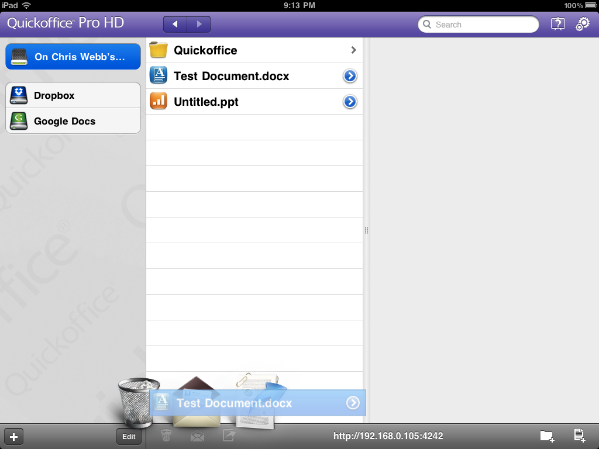Create a new folder icon

pyautogui.click(x=547, y=436)
